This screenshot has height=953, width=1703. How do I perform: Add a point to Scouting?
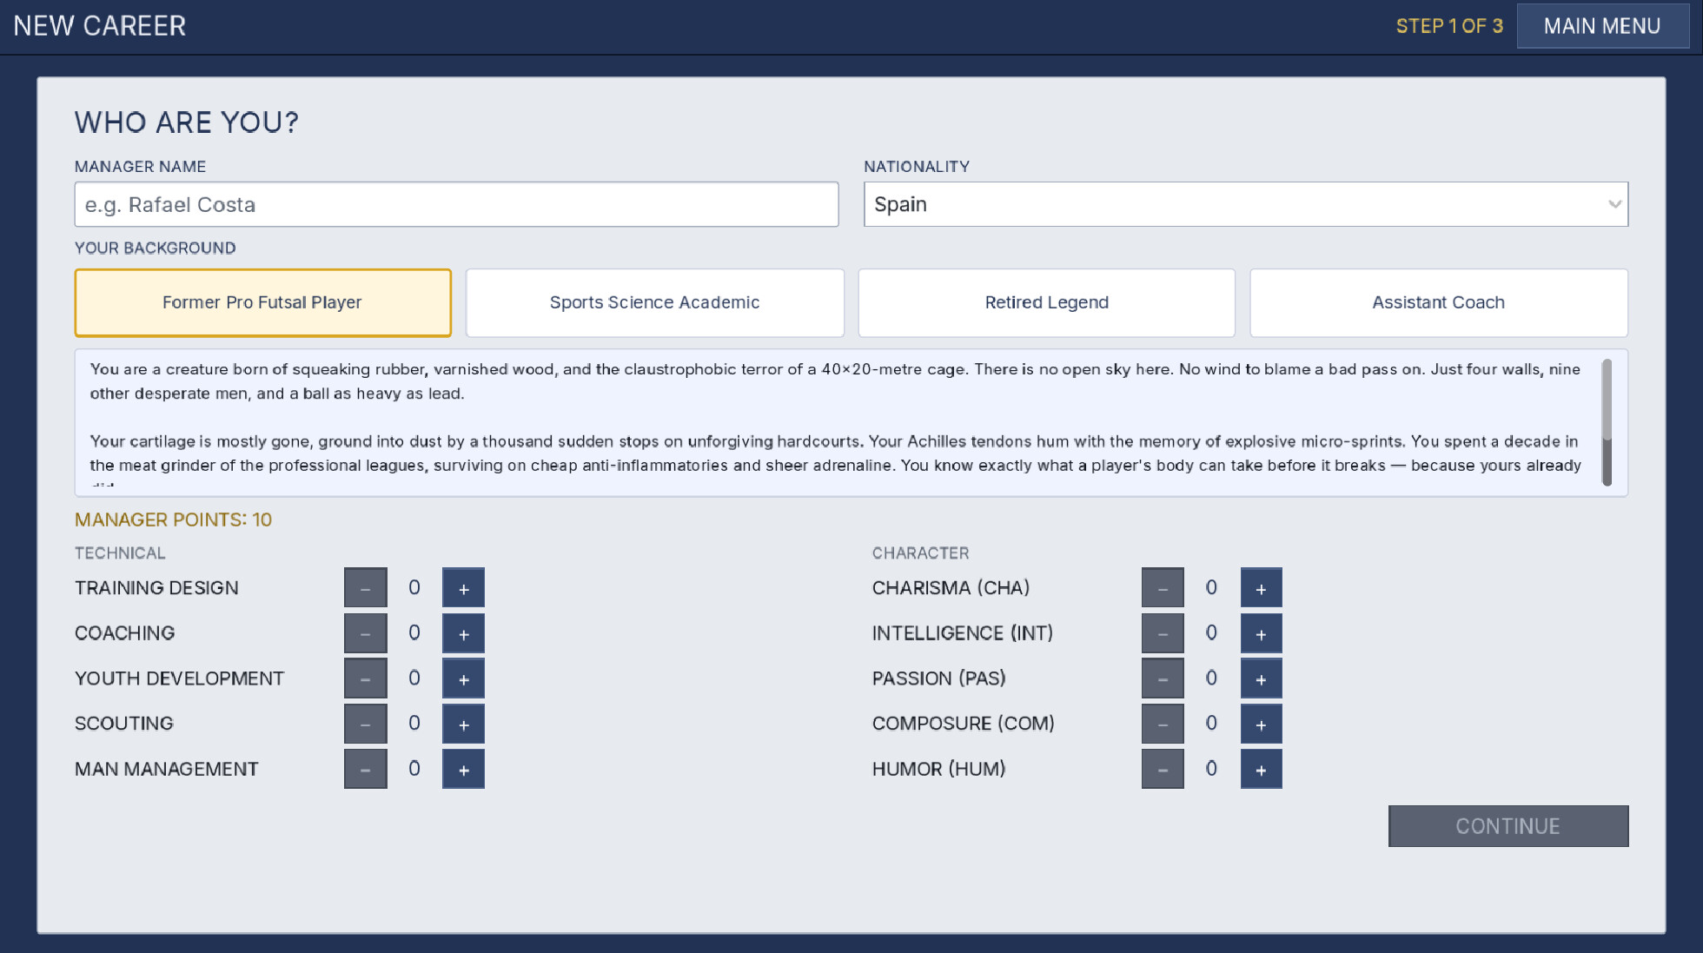(463, 724)
